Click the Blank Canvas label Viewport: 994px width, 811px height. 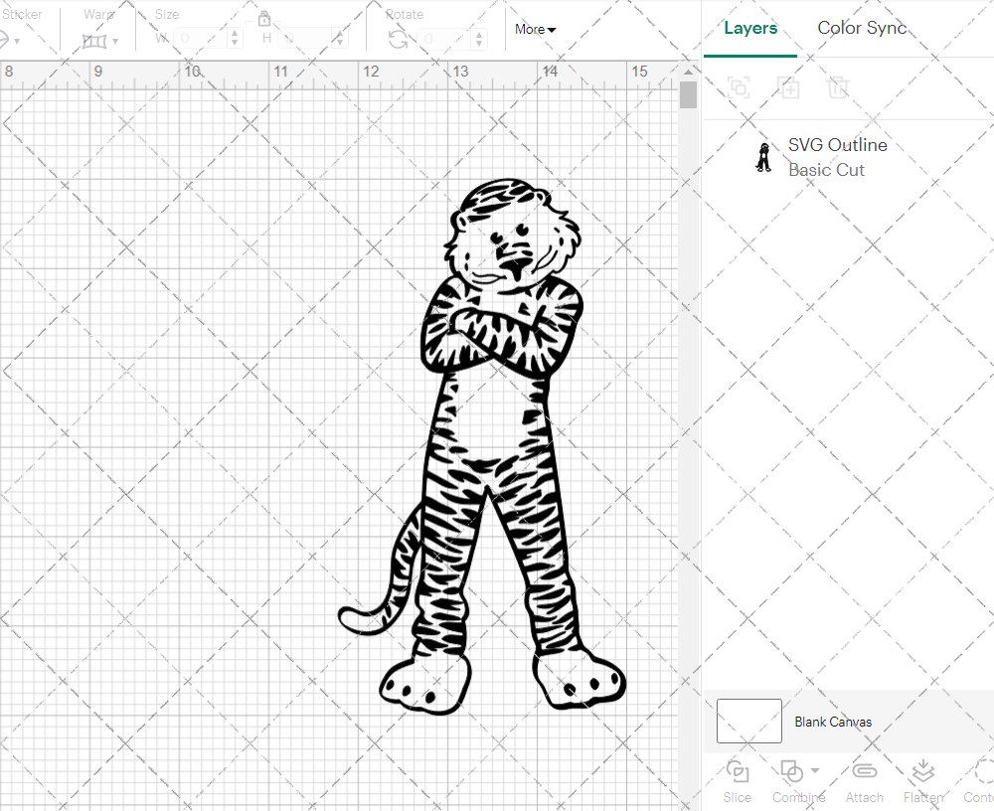click(x=834, y=721)
